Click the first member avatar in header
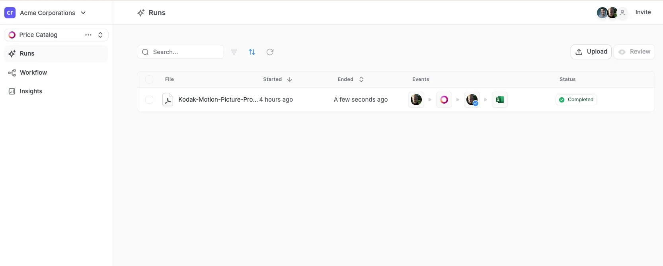 coord(602,13)
